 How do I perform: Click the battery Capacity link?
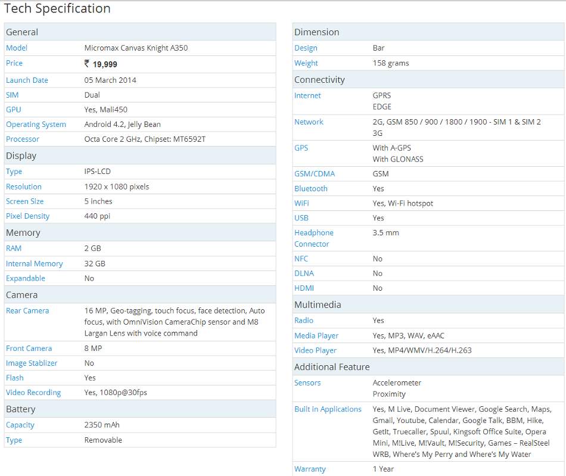coord(20,425)
